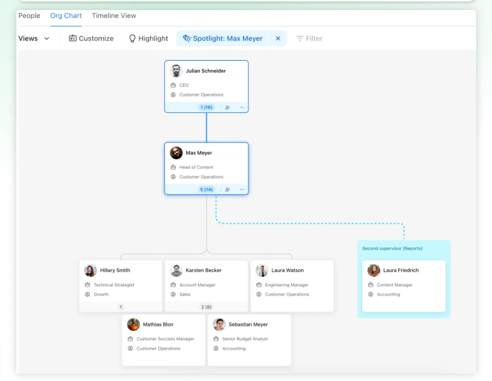Screen dimensions: 492x381
Task: Click the department icon on Max Meyer's card
Action: coord(173,177)
